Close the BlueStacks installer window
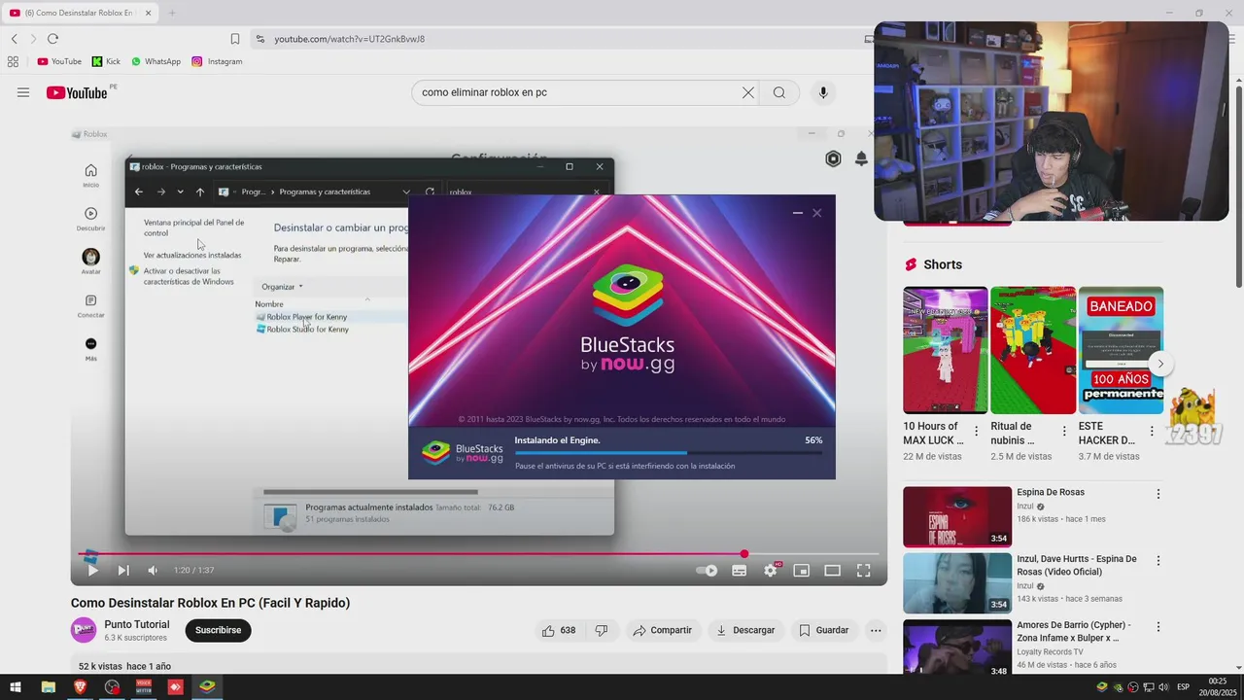The image size is (1244, 700). pyautogui.click(x=817, y=213)
